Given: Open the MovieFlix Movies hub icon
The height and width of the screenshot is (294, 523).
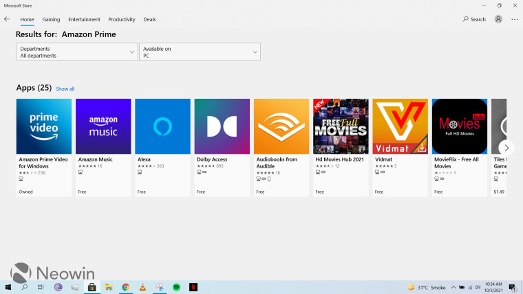Looking at the screenshot, I should pyautogui.click(x=459, y=126).
